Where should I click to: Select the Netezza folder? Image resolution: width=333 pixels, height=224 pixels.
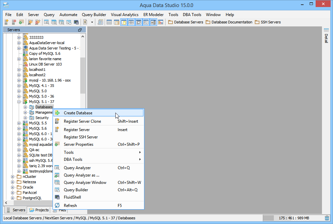29,182
